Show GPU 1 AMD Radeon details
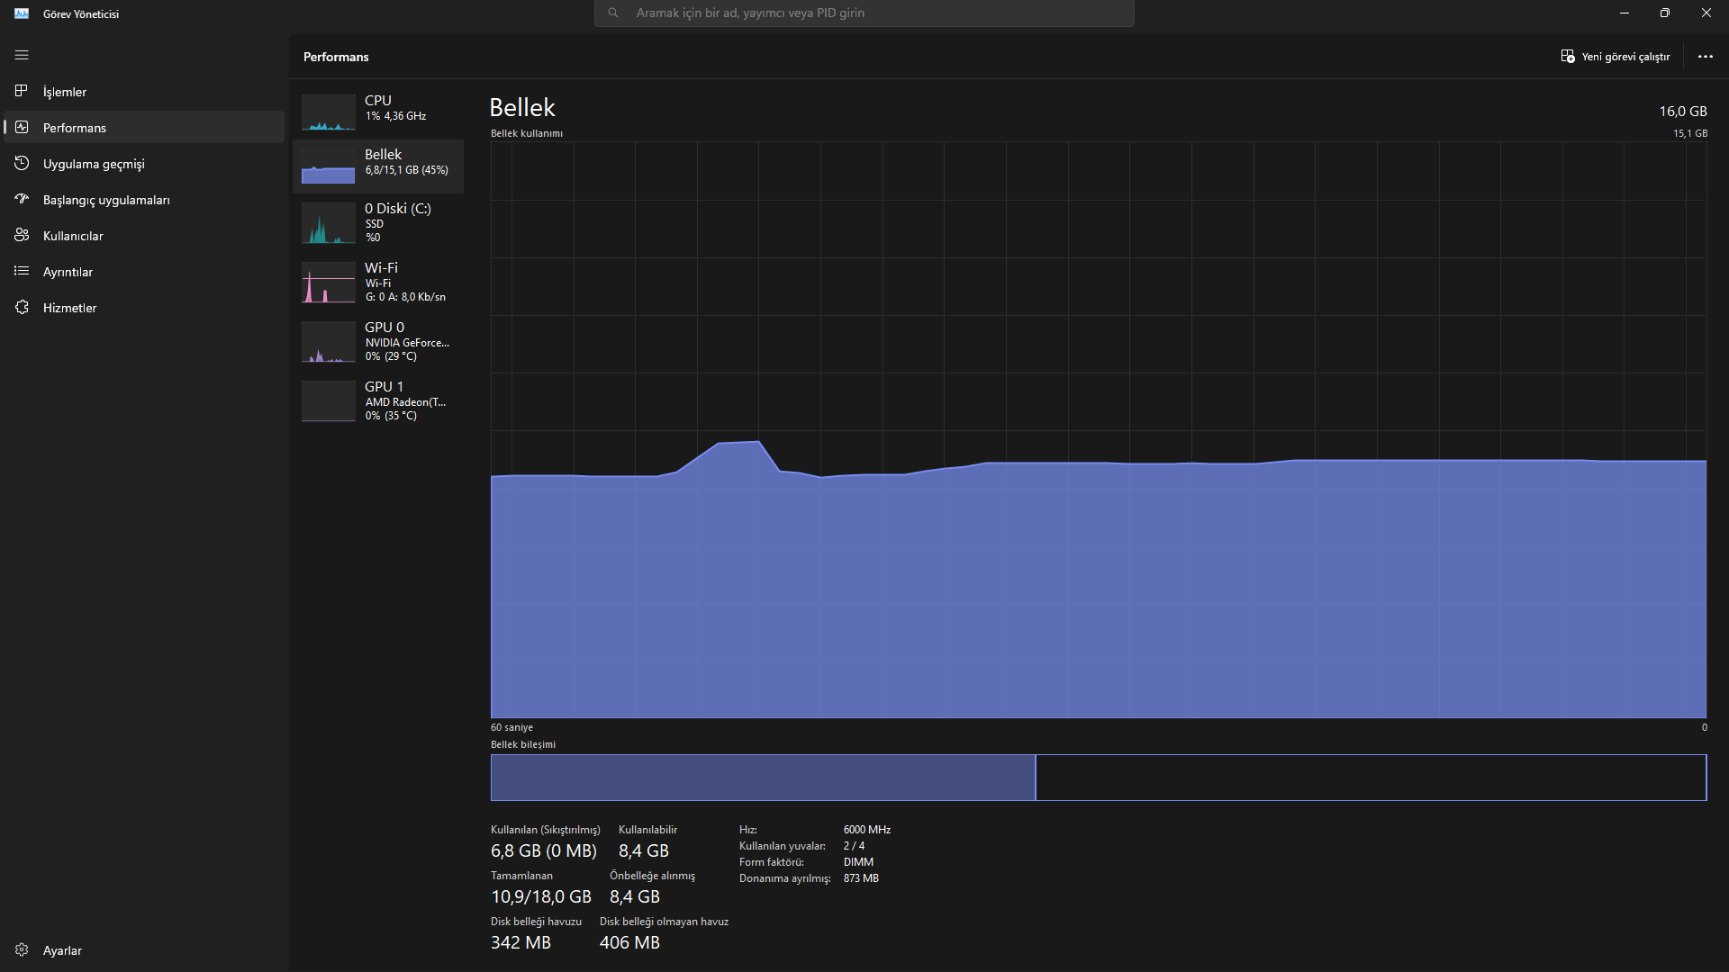Viewport: 1729px width, 972px height. (378, 400)
